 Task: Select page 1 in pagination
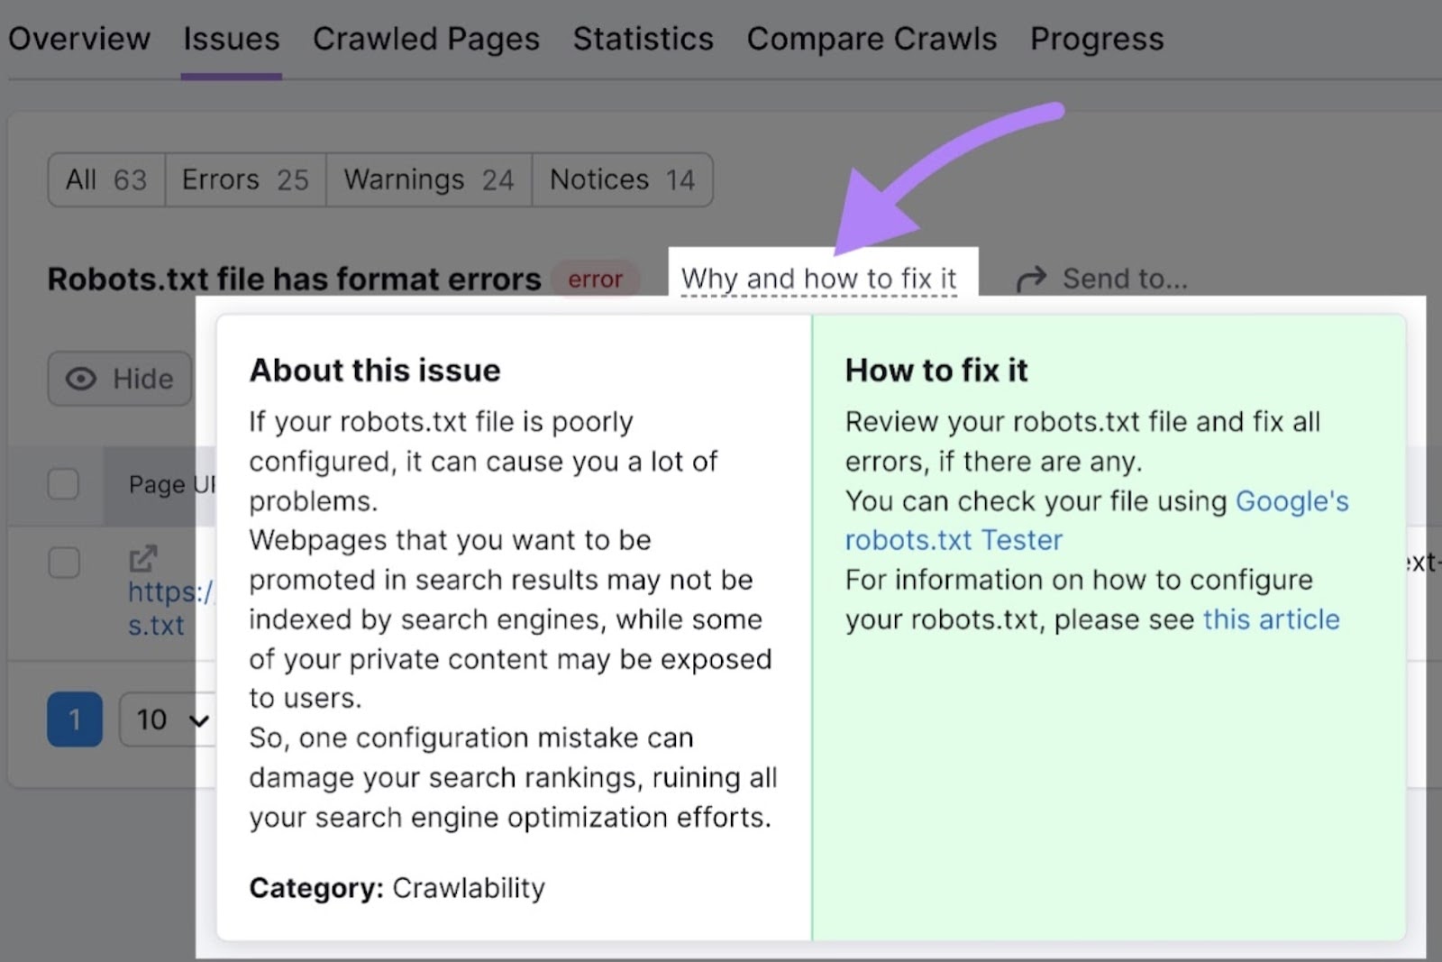pyautogui.click(x=75, y=719)
